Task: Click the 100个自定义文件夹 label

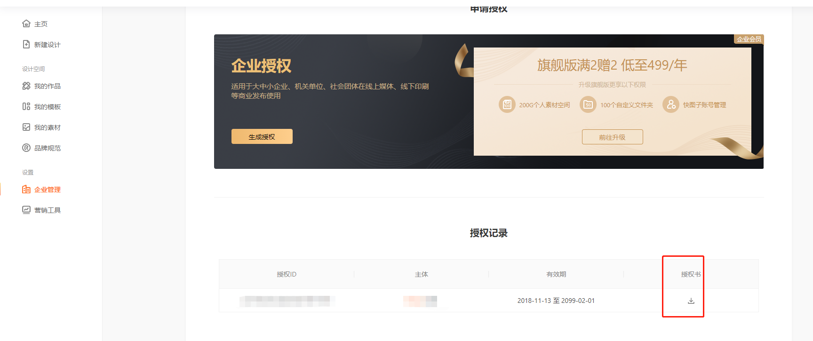Action: [x=627, y=105]
